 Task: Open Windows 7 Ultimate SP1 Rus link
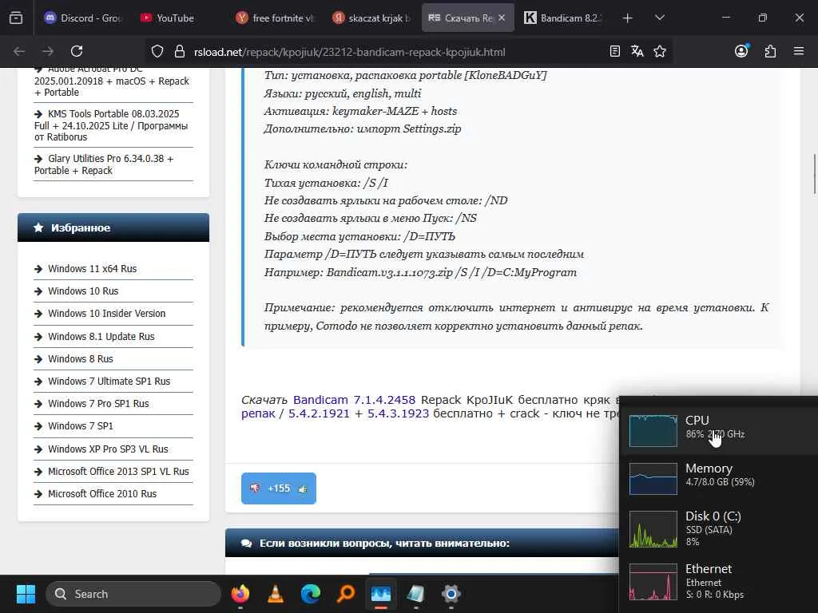[x=109, y=381]
